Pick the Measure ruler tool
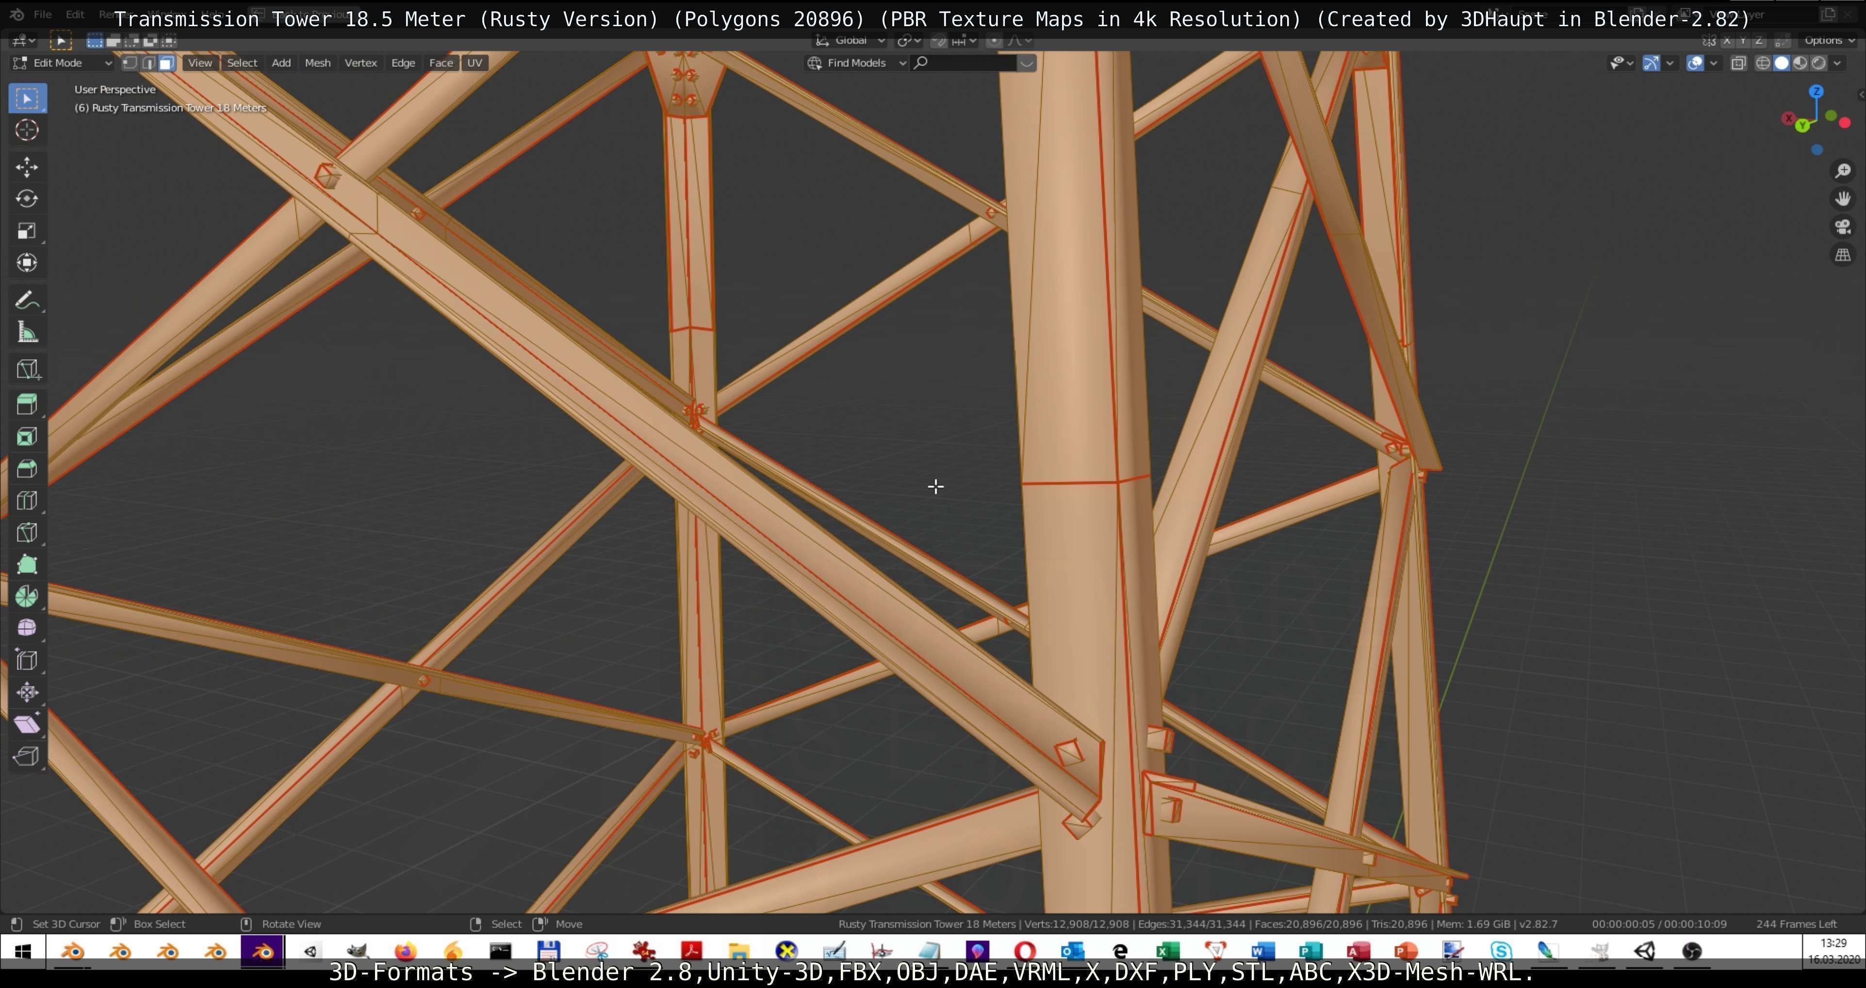This screenshot has height=988, width=1866. click(x=28, y=332)
